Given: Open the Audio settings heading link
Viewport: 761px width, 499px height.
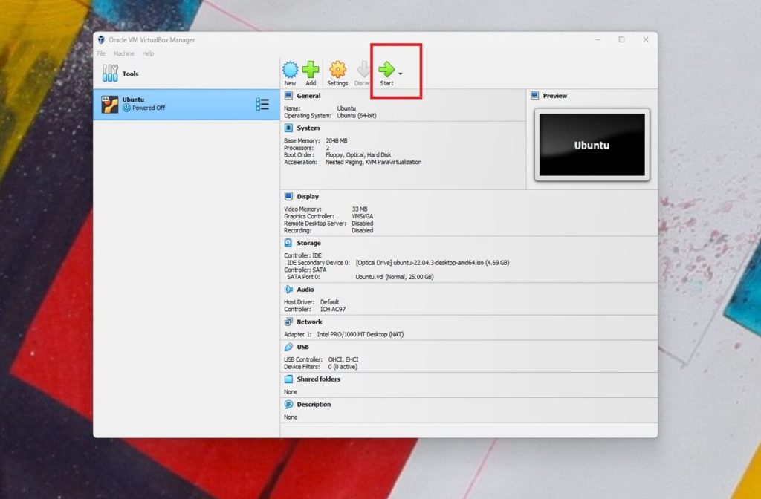Looking at the screenshot, I should tap(305, 290).
